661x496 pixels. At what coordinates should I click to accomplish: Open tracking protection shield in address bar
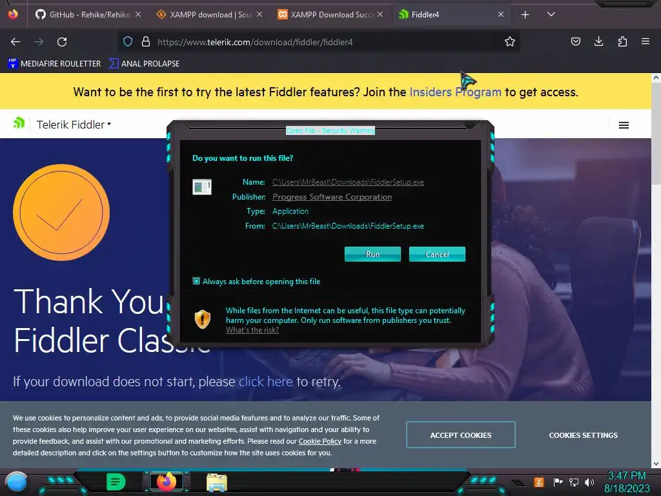coord(128,41)
